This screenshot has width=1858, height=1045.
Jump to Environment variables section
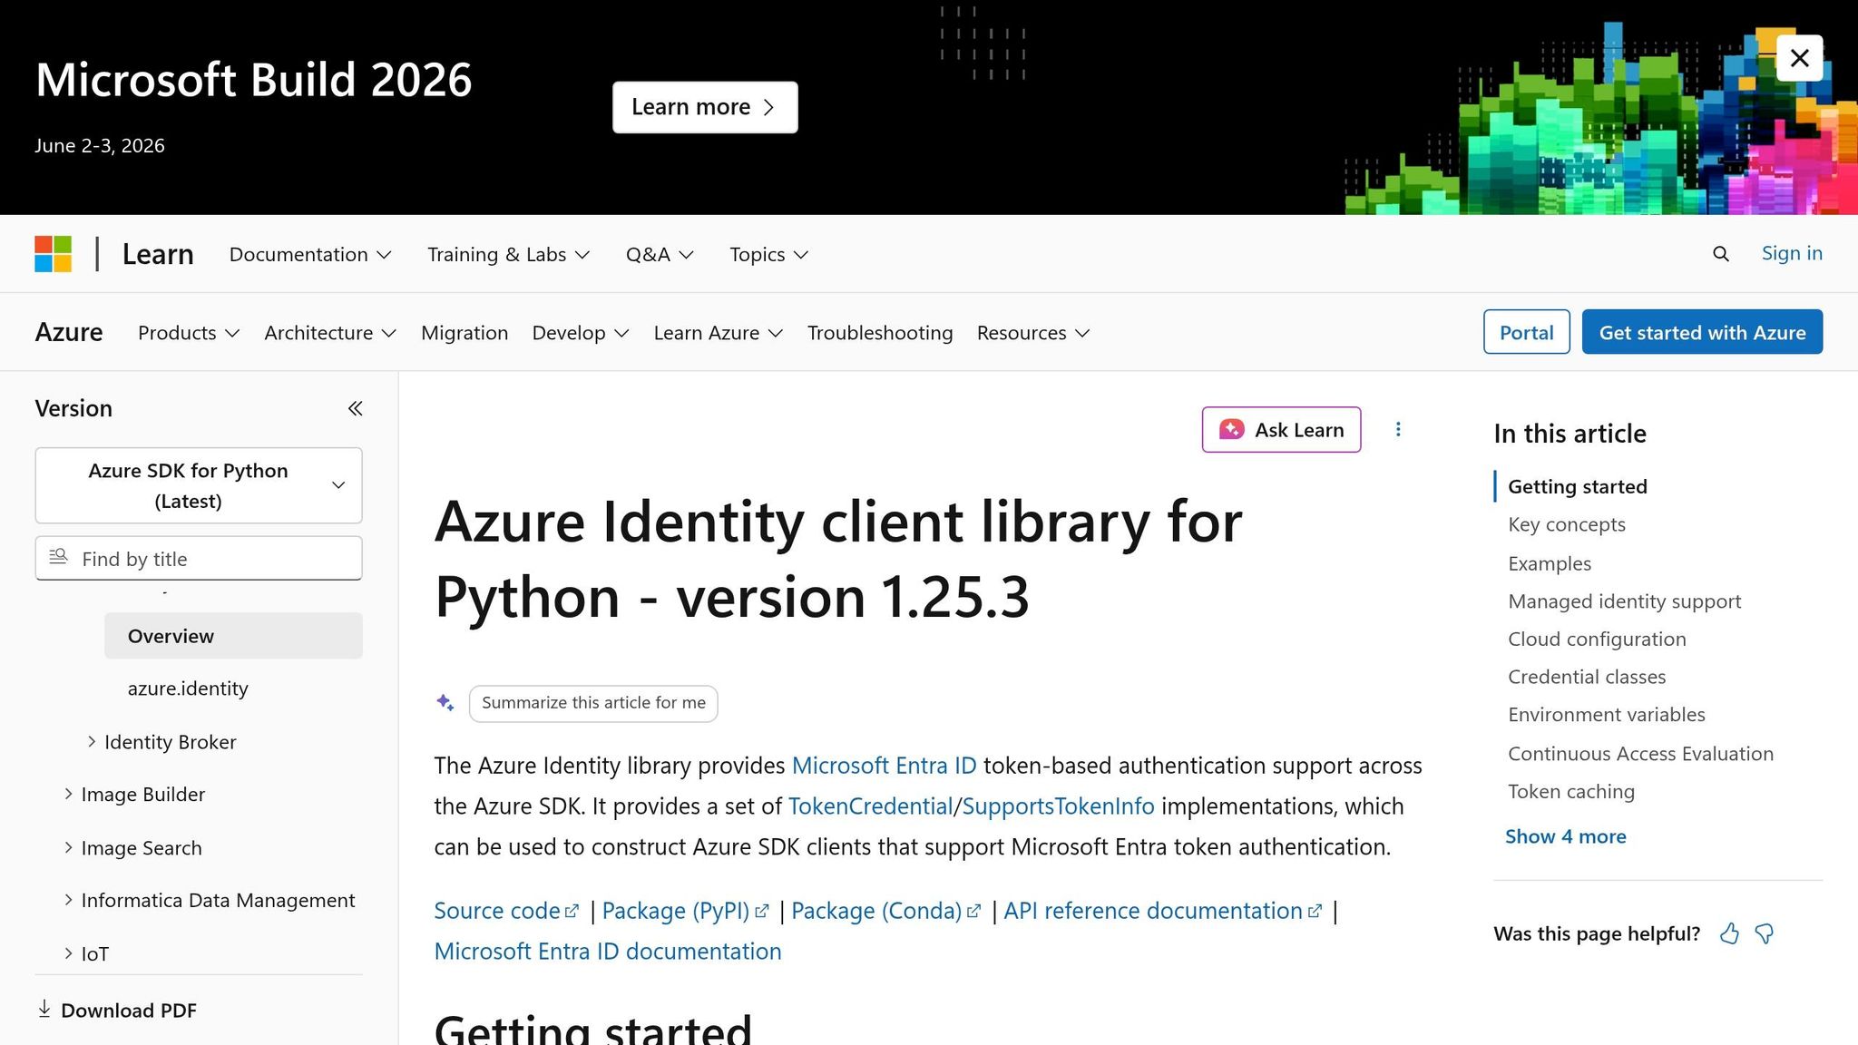point(1606,715)
